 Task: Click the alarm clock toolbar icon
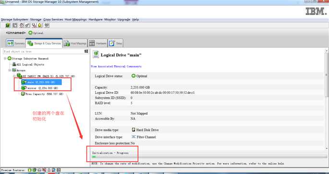pos(22,25)
